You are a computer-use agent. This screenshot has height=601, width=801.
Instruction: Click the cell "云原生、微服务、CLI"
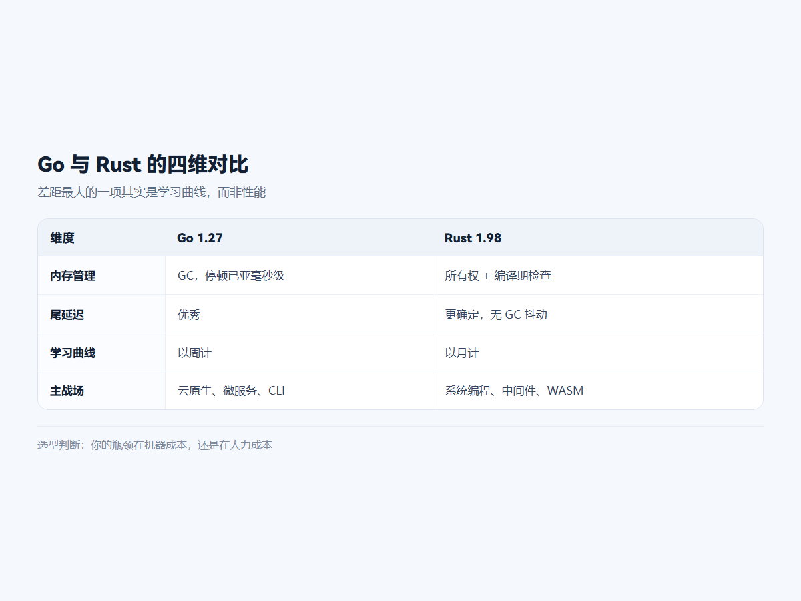[x=298, y=391]
